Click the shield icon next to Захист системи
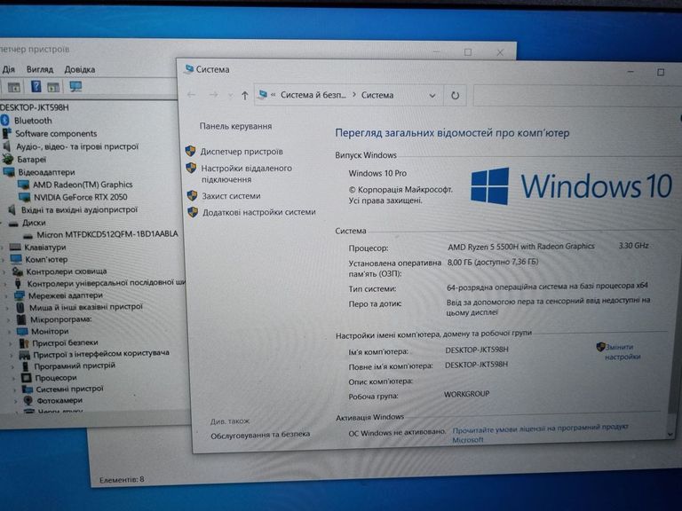 tap(192, 195)
